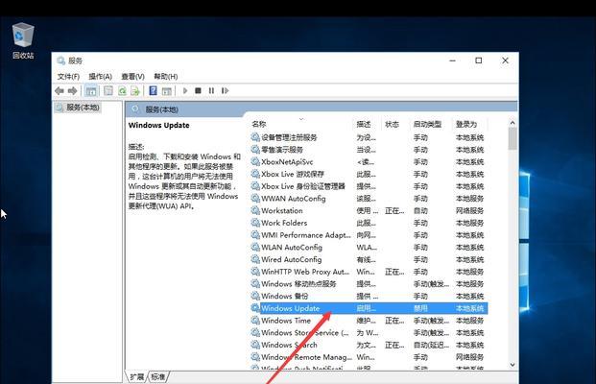Open the 文件(F) menu
Viewport: 596px width, 384px height.
click(68, 77)
